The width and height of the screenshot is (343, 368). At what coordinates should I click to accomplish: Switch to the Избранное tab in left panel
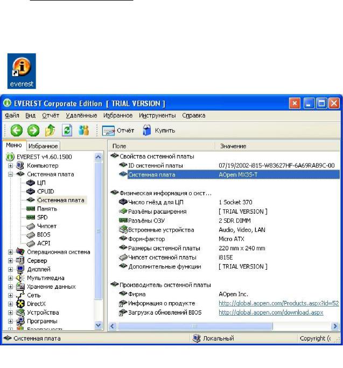pos(43,146)
